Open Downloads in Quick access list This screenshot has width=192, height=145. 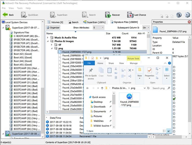click(99, 107)
